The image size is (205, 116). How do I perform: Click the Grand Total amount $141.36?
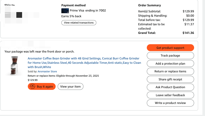click(x=188, y=33)
